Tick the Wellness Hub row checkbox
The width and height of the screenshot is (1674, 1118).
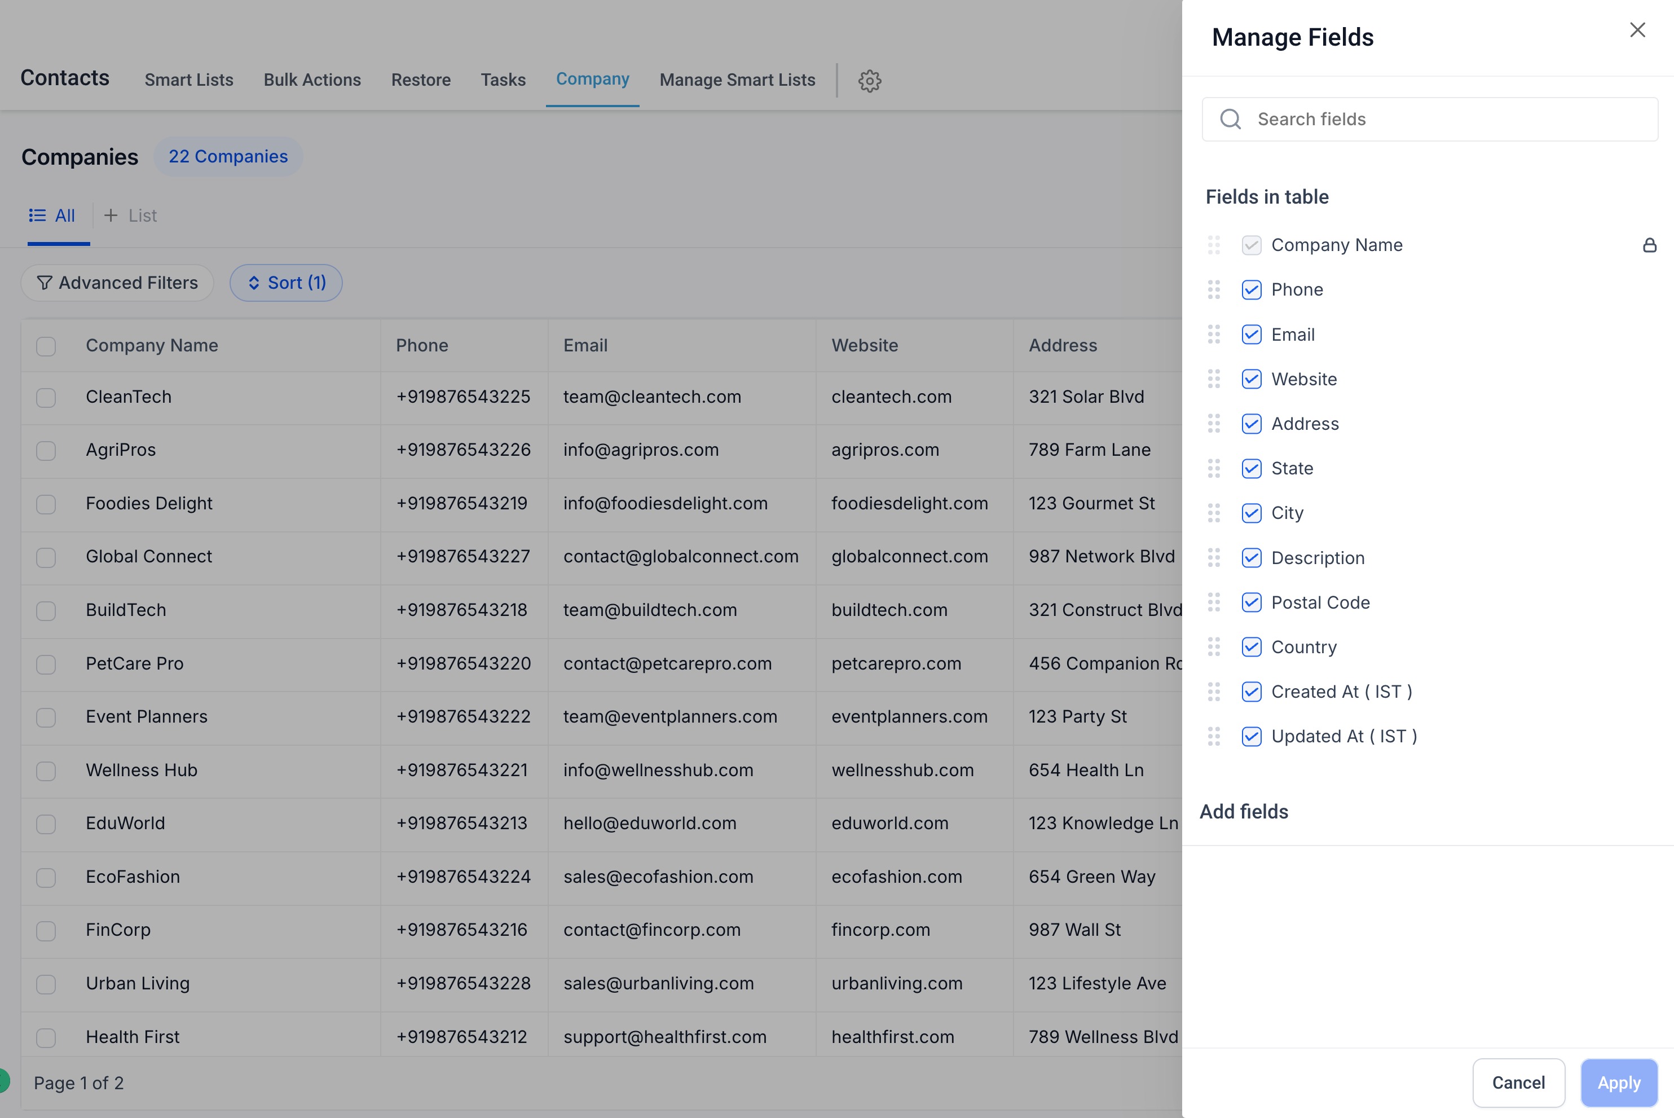[46, 771]
